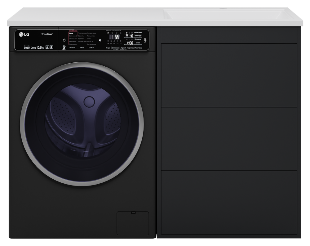Image resolution: width=310 pixels, height=246 pixels.
Task: Choose the Быстро 14' program
Action: (x=90, y=42)
